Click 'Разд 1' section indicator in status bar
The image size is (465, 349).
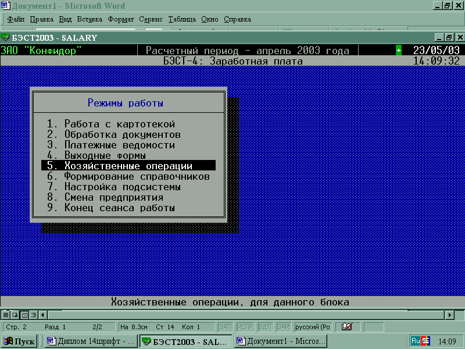click(55, 327)
